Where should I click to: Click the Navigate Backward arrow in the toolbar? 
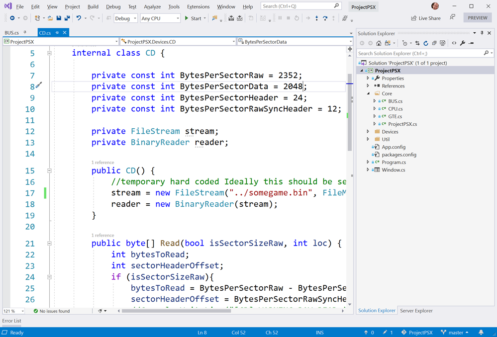[12, 18]
